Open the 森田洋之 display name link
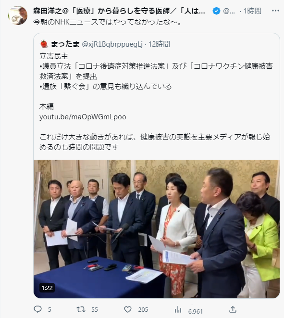 [119, 11]
